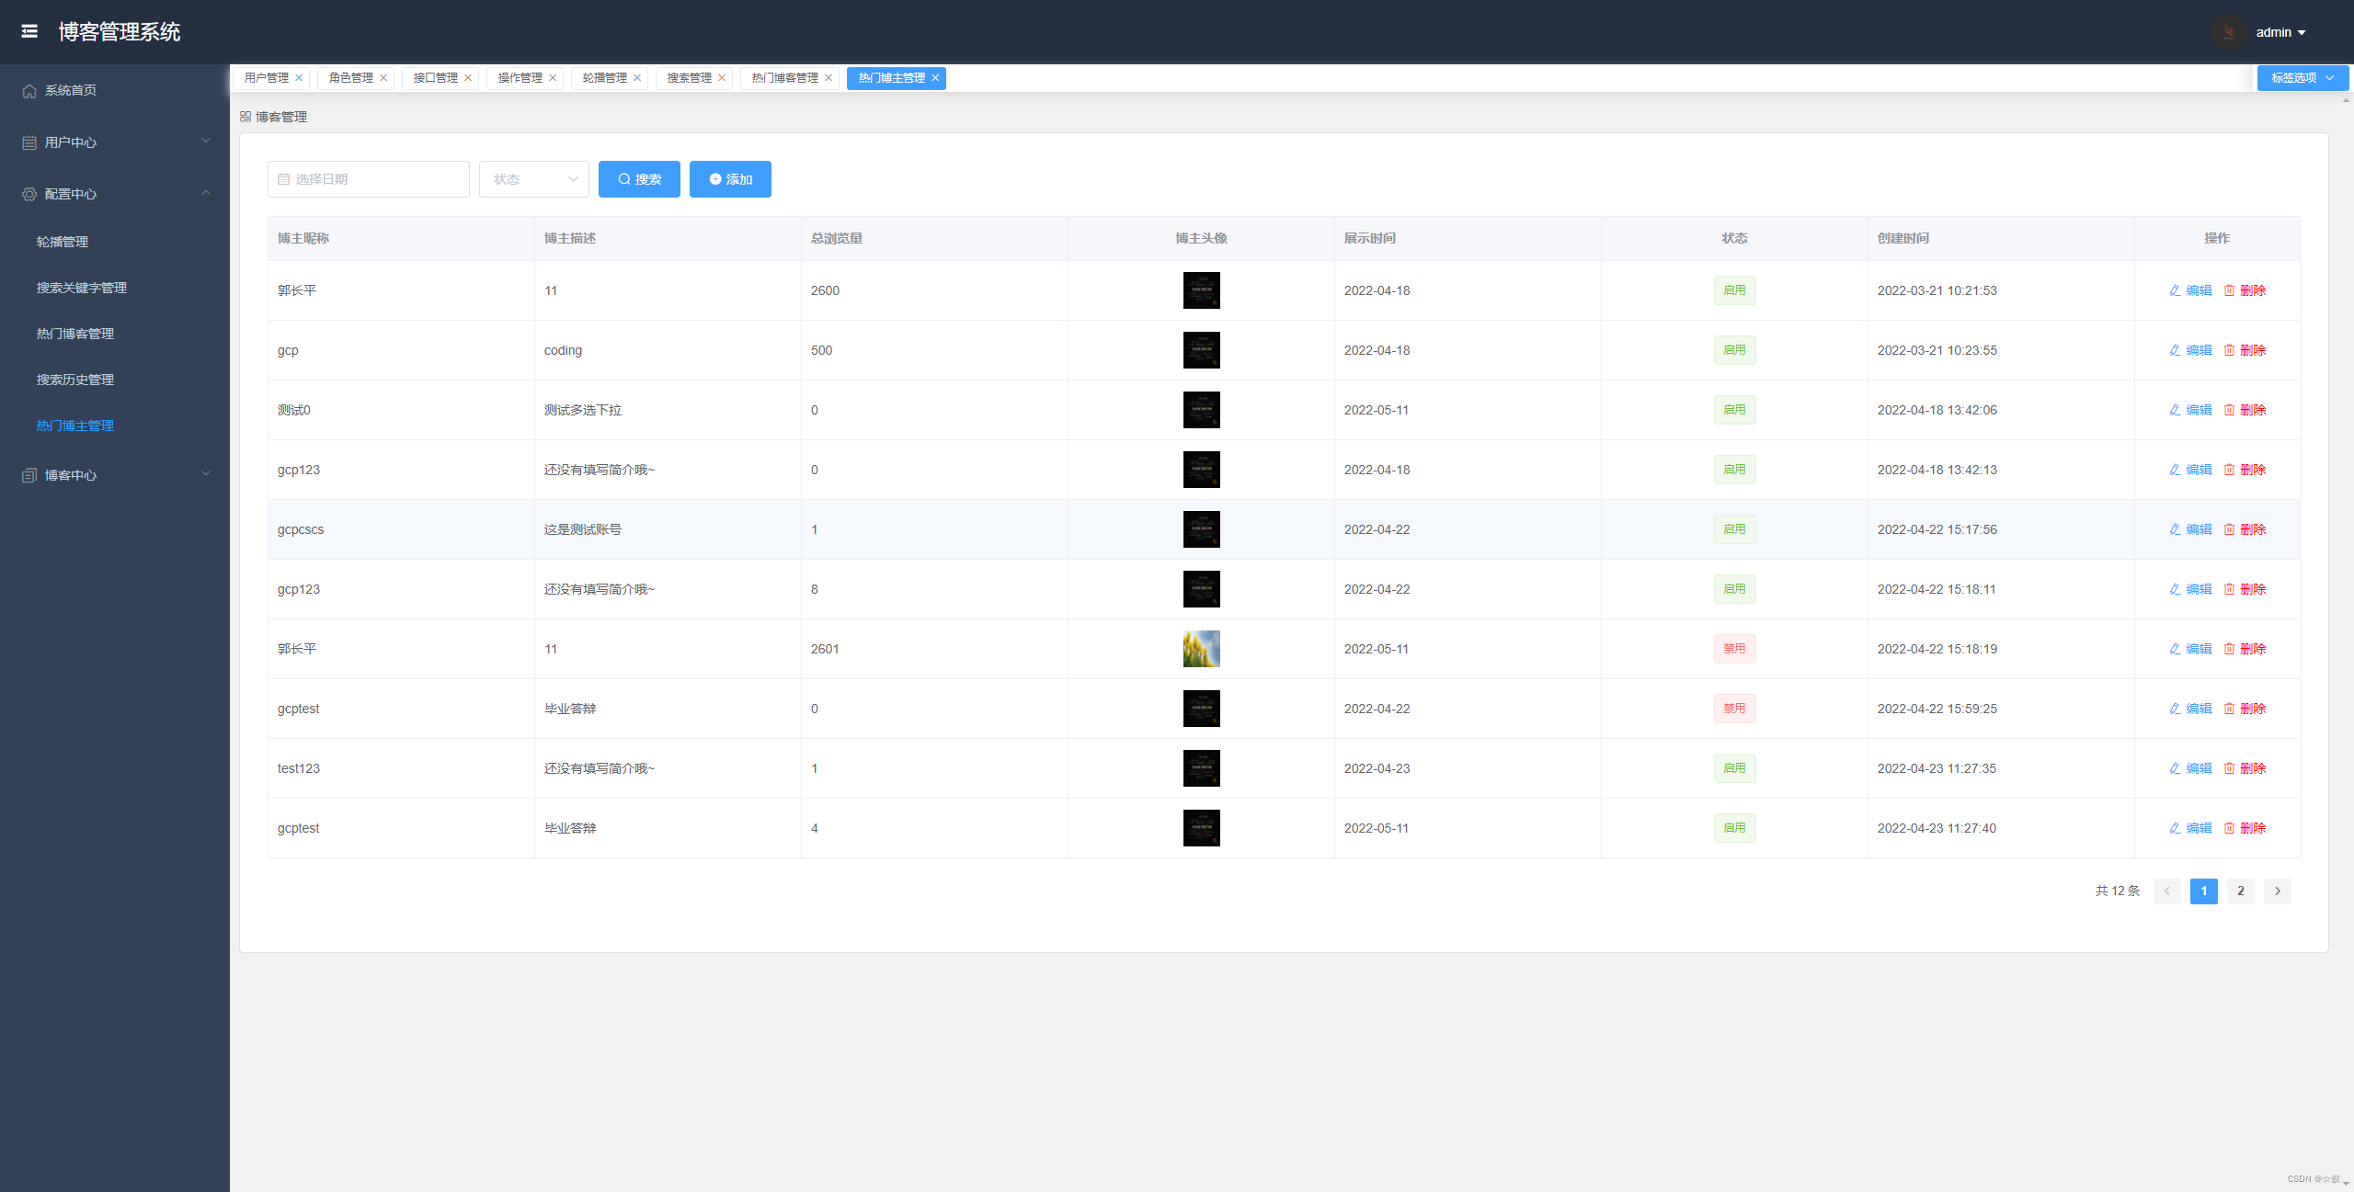2354x1192 pixels.
Task: Click the hamburger menu collapse icon
Action: tap(29, 31)
